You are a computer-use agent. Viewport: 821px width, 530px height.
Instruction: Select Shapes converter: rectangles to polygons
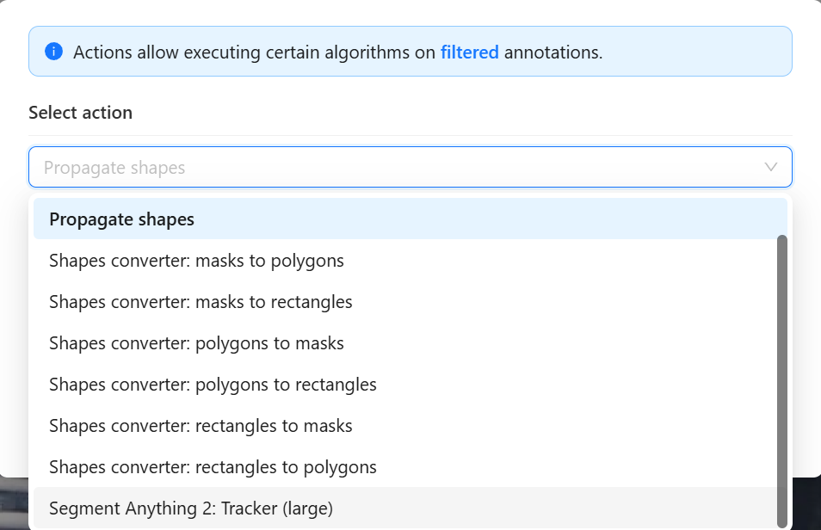coord(213,467)
